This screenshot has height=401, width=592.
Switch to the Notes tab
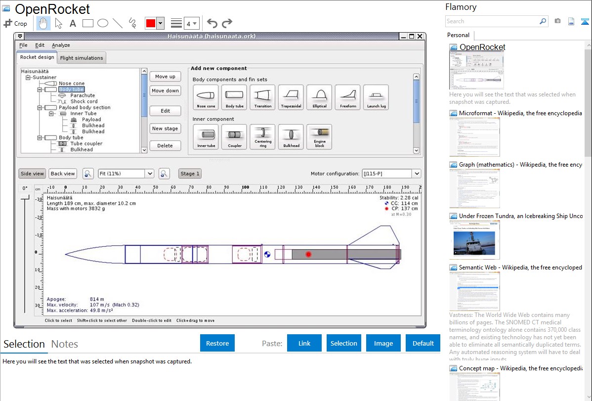coord(65,344)
